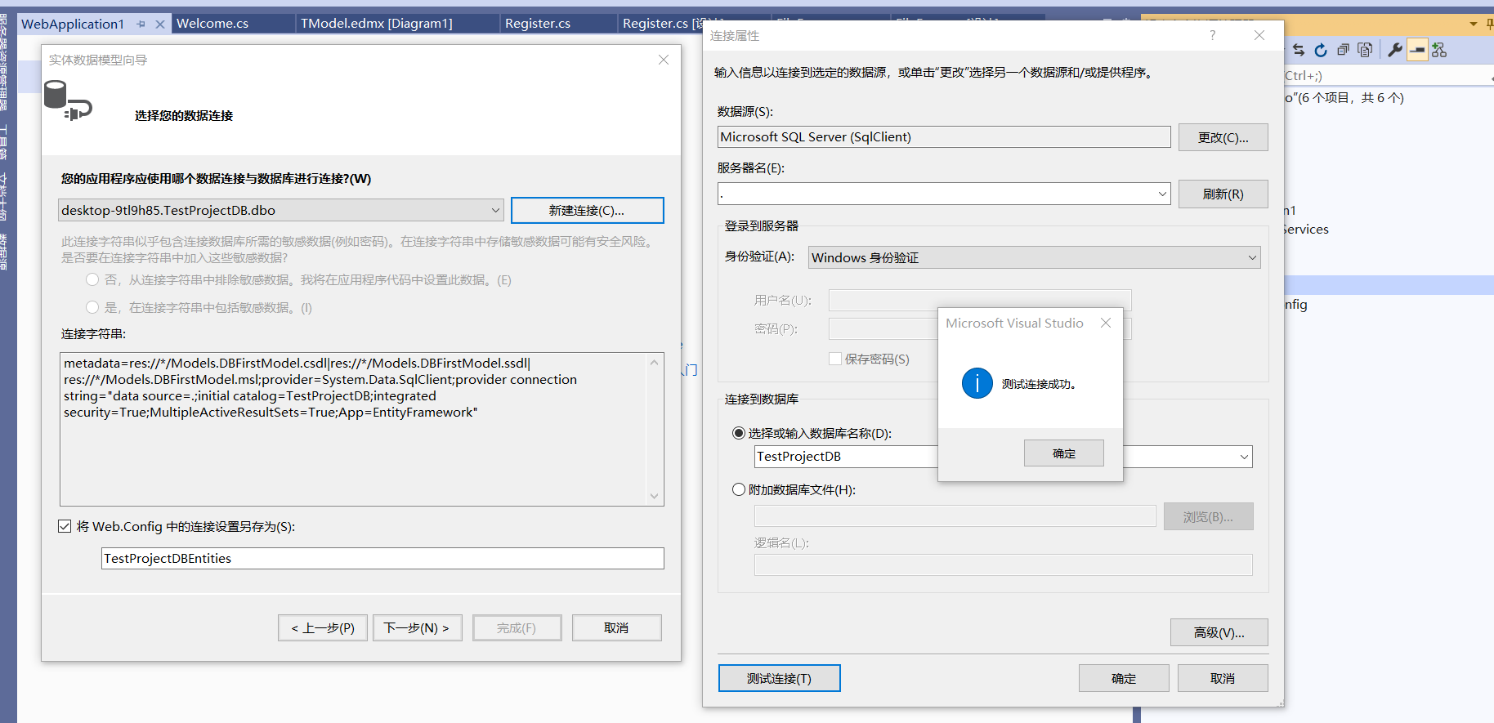Confirm the connection properties dialog
The image size is (1494, 723).
[1124, 678]
